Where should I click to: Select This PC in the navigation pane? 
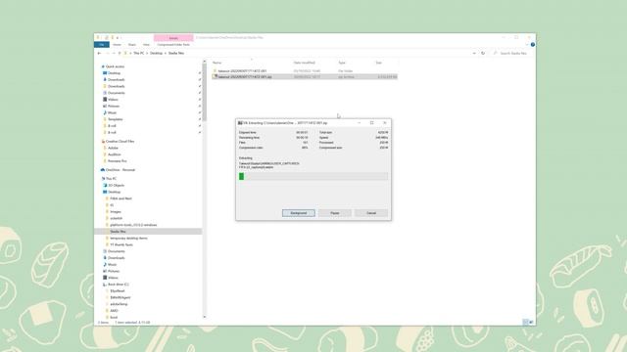pyautogui.click(x=111, y=178)
